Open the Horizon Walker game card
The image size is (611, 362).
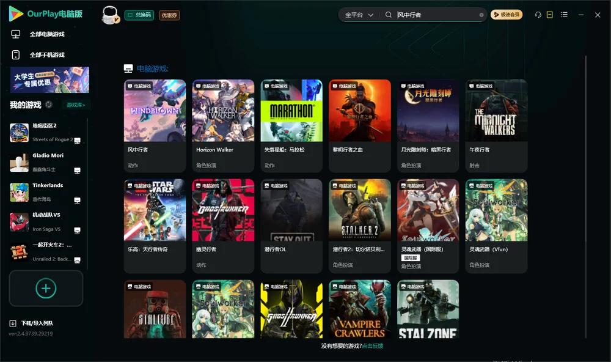click(223, 125)
